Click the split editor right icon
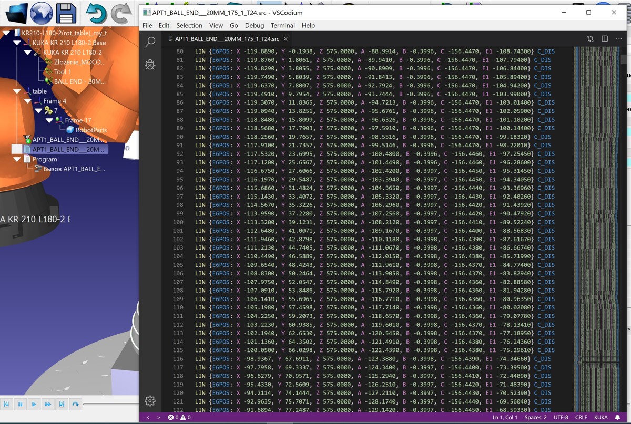This screenshot has height=424, width=631. point(605,39)
